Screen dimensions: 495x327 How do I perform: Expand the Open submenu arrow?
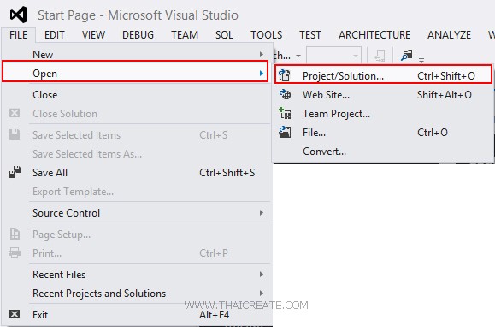(261, 74)
